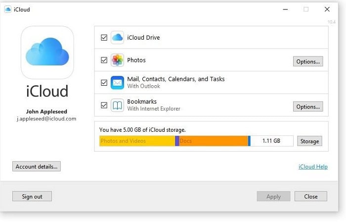Open Photos Options
The height and width of the screenshot is (222, 346).
pyautogui.click(x=308, y=61)
